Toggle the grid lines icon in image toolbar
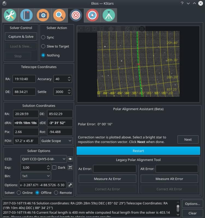The image size is (205, 218). pos(118,29)
